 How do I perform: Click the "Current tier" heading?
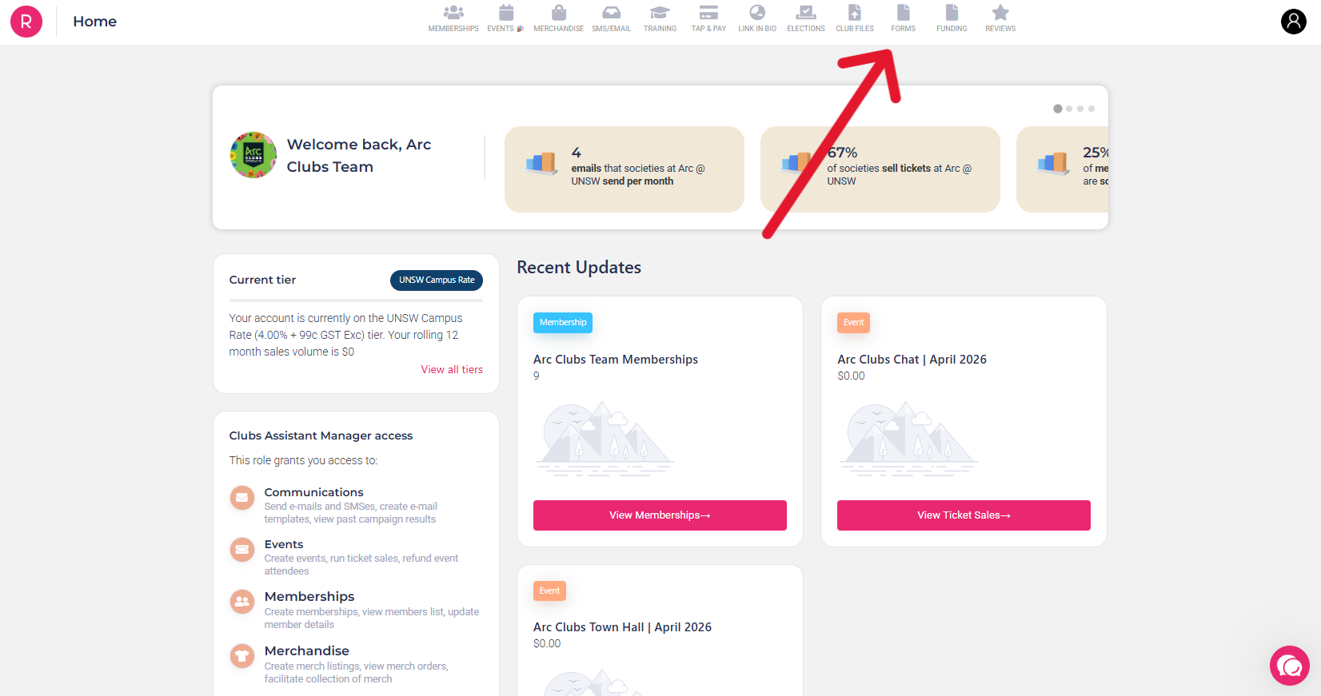click(262, 280)
